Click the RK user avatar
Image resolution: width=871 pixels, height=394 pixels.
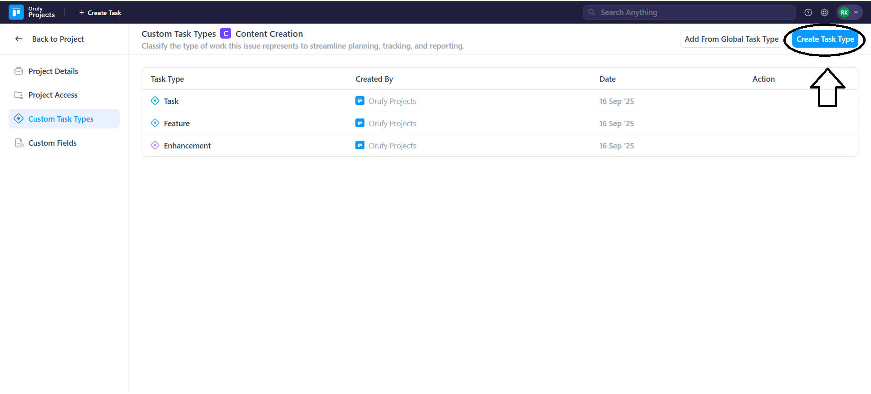tap(844, 12)
